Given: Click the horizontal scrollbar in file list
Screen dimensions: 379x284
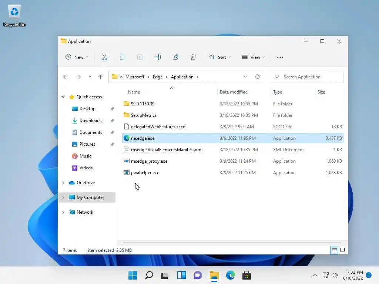Looking at the screenshot, I should pyautogui.click(x=232, y=243).
